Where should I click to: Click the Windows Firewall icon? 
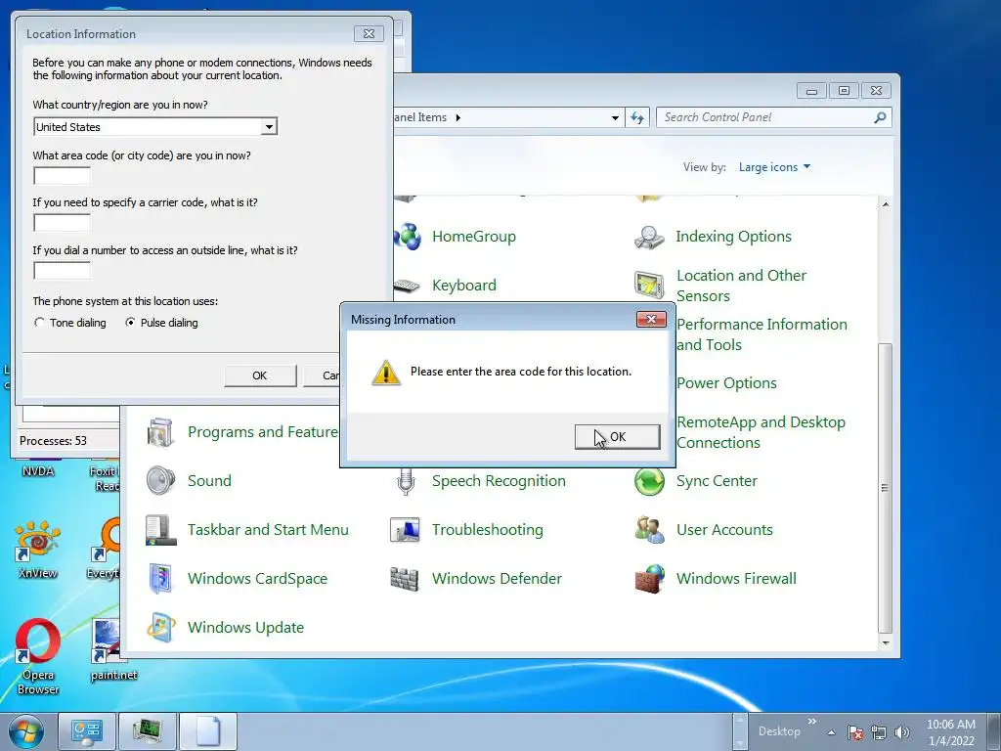[x=649, y=579]
